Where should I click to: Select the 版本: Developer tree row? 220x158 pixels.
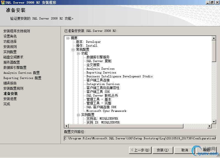click(88, 42)
